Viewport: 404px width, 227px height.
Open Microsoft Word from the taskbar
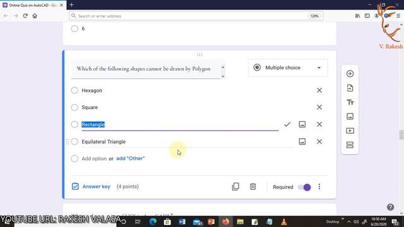point(182,221)
